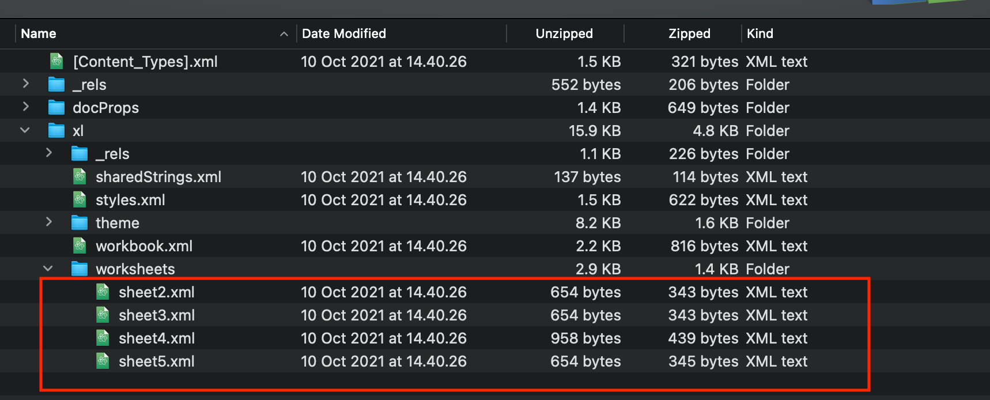
Task: Click the sharedStrings.xml file icon
Action: click(80, 176)
